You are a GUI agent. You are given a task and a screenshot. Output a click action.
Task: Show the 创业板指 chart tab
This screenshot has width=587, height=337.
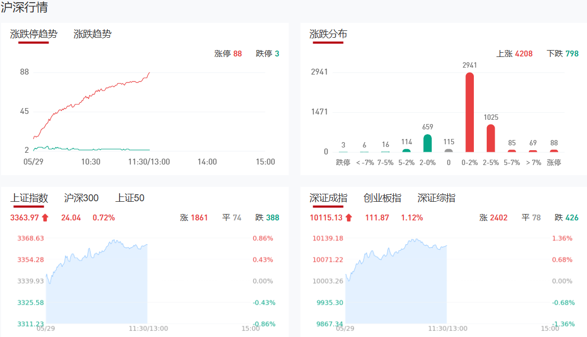(x=382, y=198)
